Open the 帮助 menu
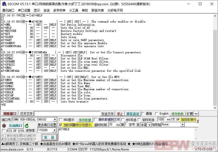Image resolution: width=218 pixels, height=152 pixels. pyautogui.click(x=85, y=10)
